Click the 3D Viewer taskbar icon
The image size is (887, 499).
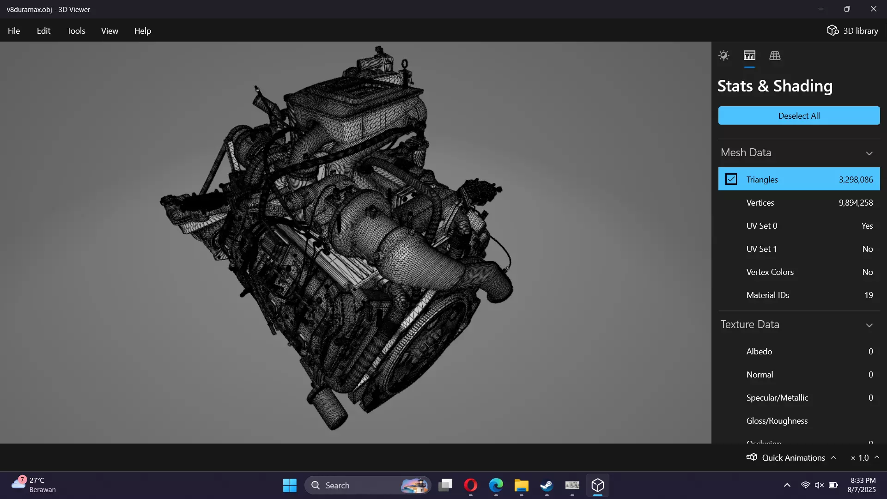598,485
